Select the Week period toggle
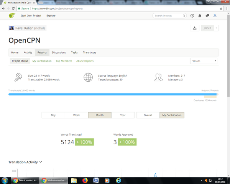The height and width of the screenshot is (184, 230). click(76, 115)
